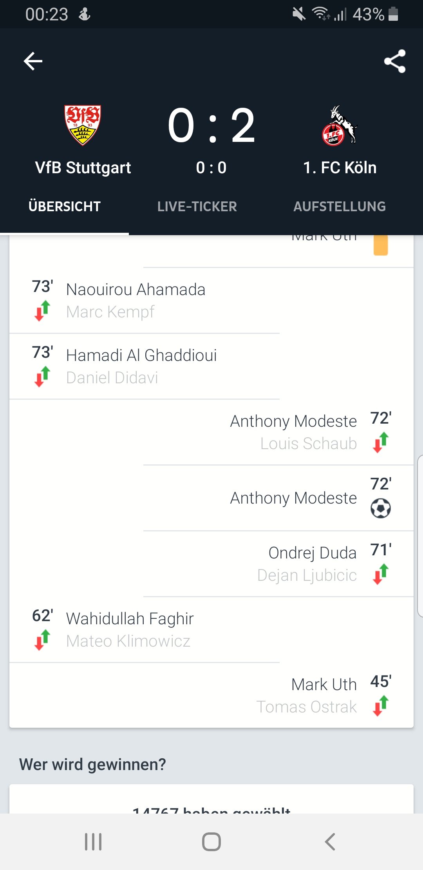The image size is (423, 870).
Task: Tap substitution arrows at 71' Ondrej Duda
Action: [x=381, y=574]
